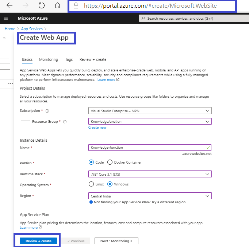Click the Project Details heading

click(32, 88)
